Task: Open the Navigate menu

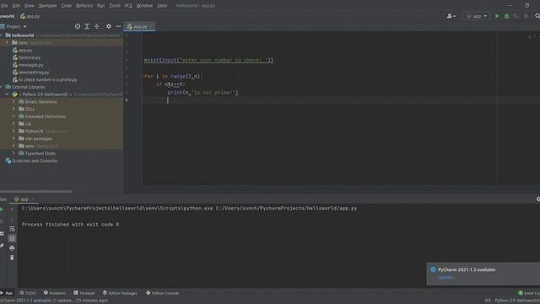Action: (x=47, y=6)
